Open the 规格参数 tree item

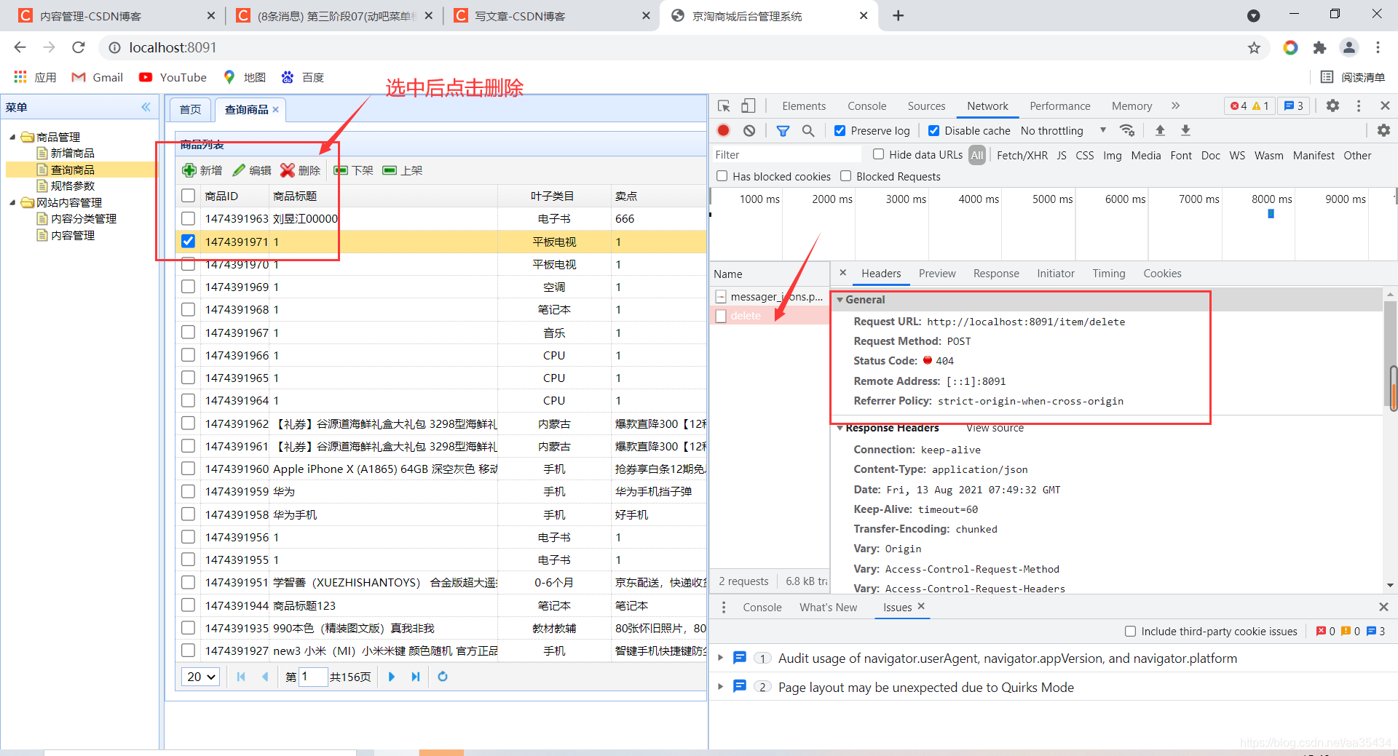(72, 186)
